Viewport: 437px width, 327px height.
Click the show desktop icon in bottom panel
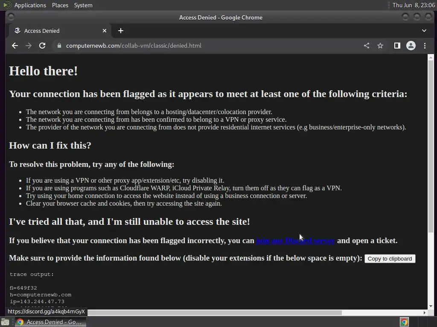coord(5,322)
